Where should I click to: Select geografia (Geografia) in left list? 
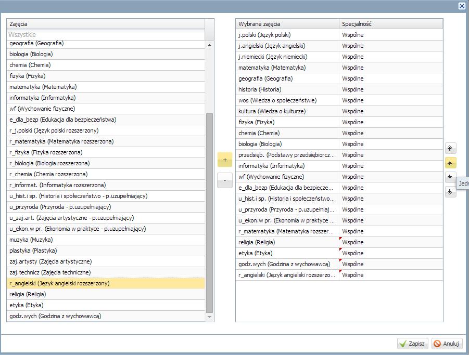click(x=106, y=43)
